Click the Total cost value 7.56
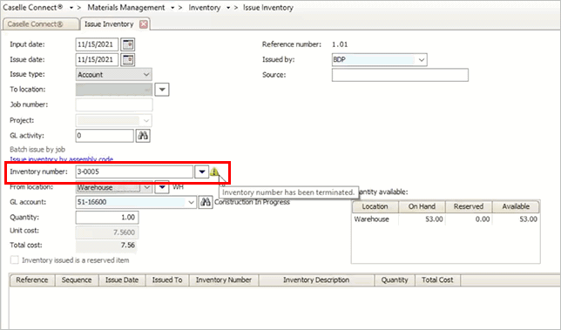Viewport: 561px width, 330px height. pos(128,246)
